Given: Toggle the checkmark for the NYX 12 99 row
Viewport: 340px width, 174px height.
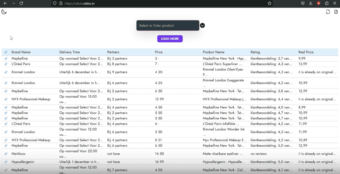Looking at the screenshot, I should [6, 99].
